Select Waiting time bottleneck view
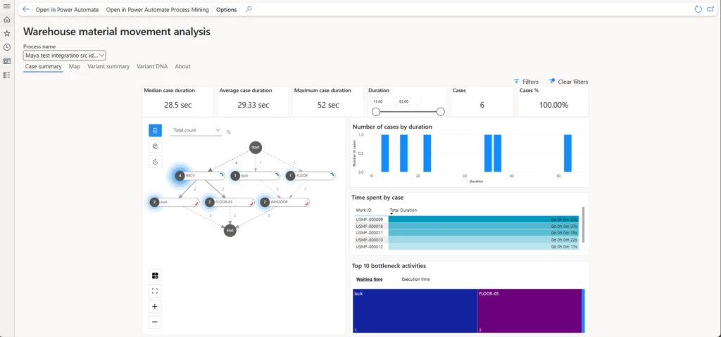721x337 pixels. pos(369,279)
